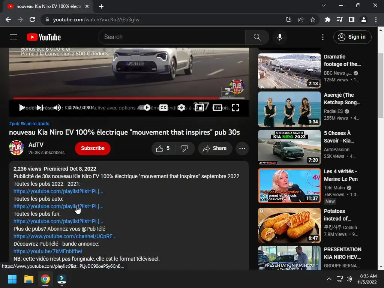This screenshot has width=384, height=288.
Task: Open playlist link under Toutes les pubs auto
Action: (58, 206)
